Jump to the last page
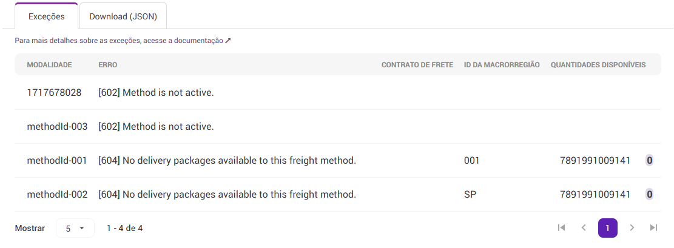 point(653,227)
